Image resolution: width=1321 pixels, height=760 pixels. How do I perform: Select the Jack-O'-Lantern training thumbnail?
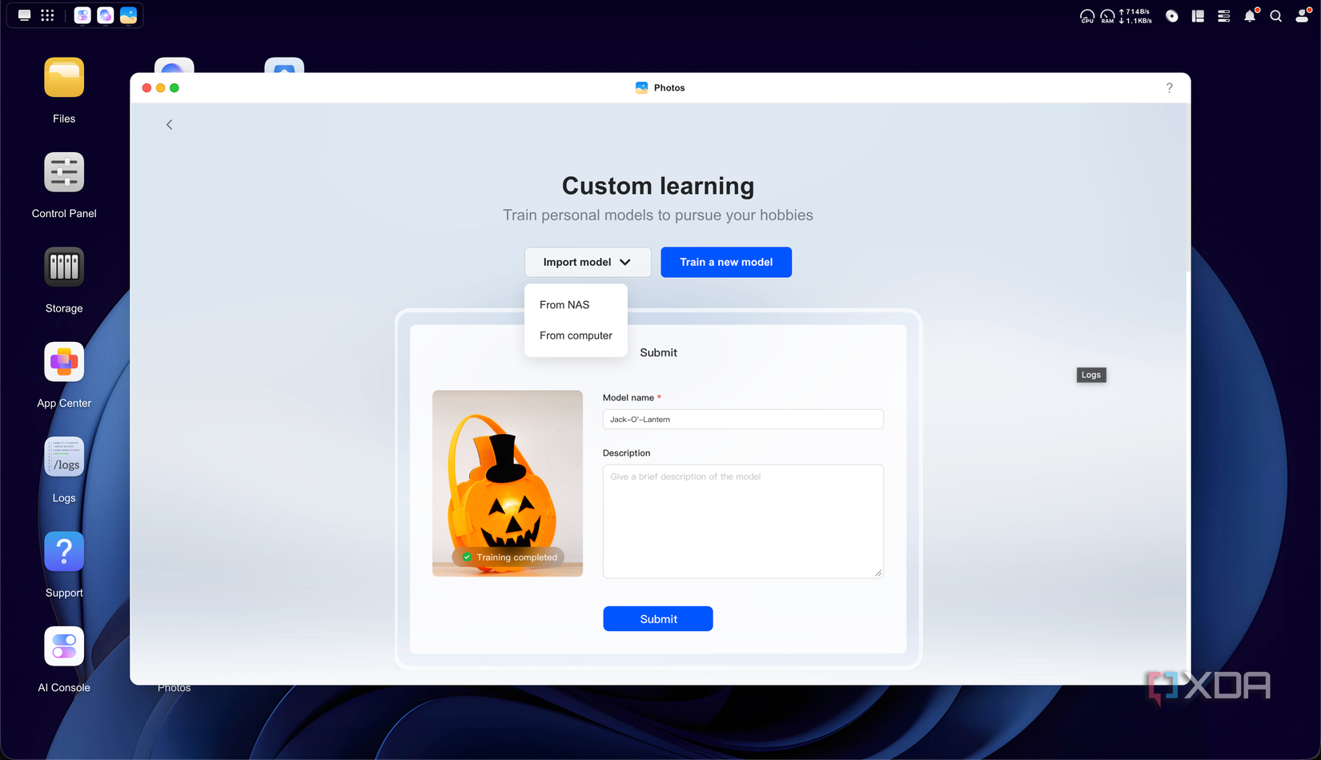[508, 483]
